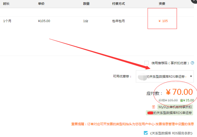The height and width of the screenshot is (137, 197).
Task: Click the green 省 savings badge
Action: point(182,100)
